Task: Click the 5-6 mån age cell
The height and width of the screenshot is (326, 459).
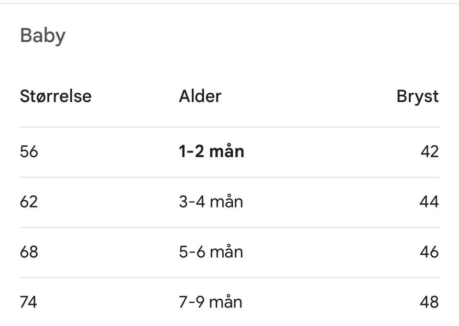Action: 211,251
